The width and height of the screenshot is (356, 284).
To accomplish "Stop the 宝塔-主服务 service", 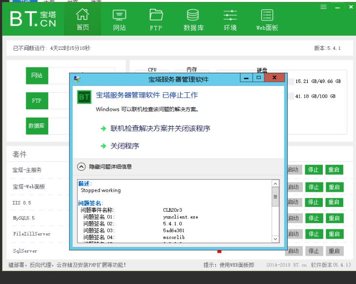I will (314, 170).
